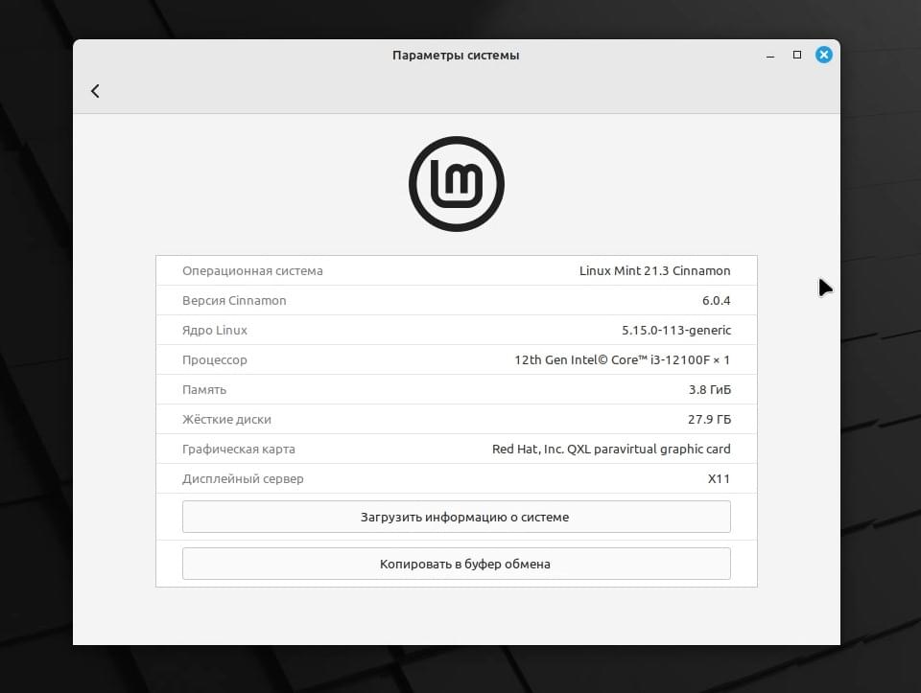This screenshot has width=921, height=693.
Task: Select the Память label
Action: click(x=203, y=389)
